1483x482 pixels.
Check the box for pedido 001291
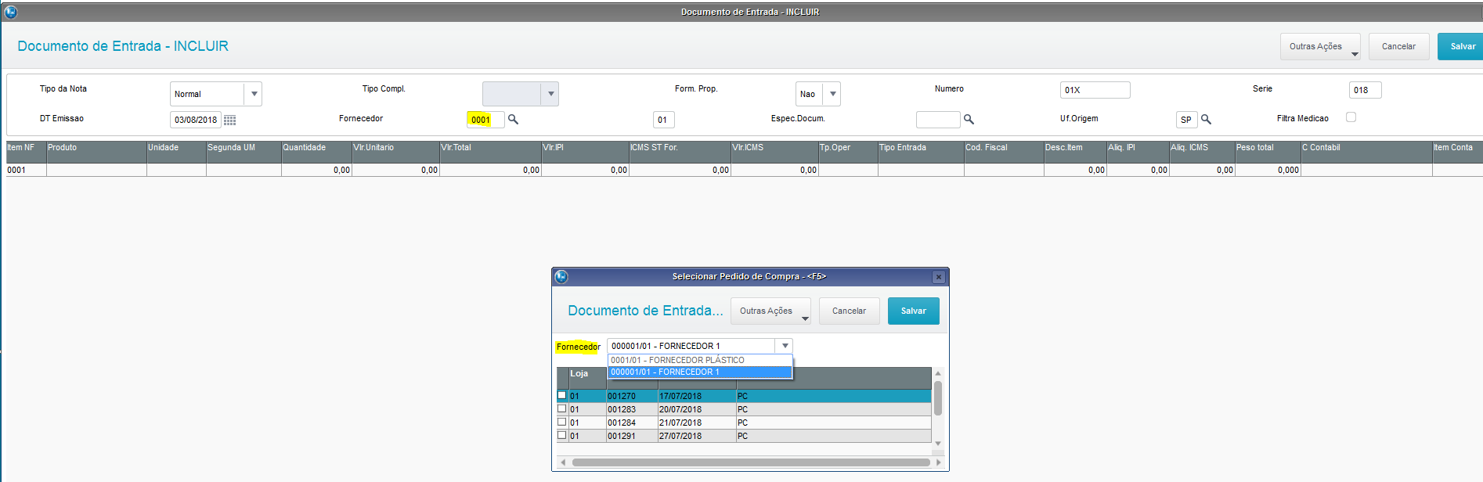(561, 435)
